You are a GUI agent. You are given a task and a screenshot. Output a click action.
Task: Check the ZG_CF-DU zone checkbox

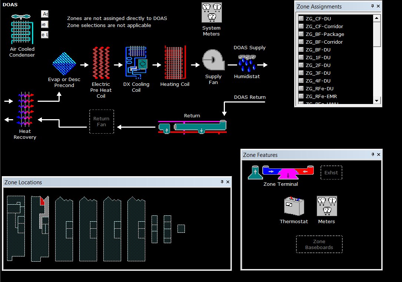pos(301,19)
